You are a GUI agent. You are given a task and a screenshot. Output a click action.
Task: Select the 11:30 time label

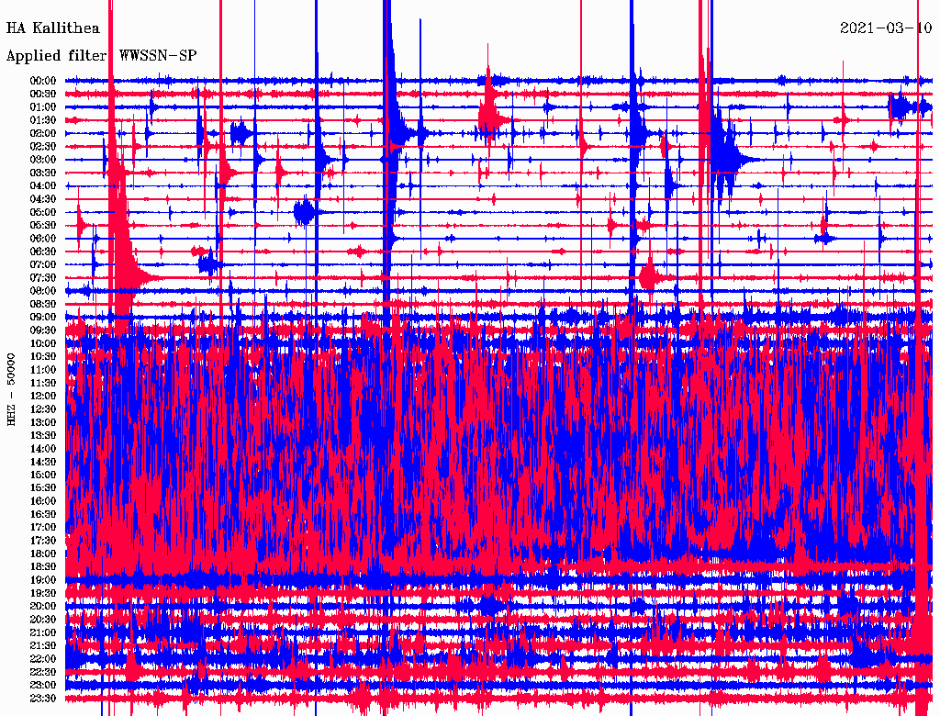43,383
